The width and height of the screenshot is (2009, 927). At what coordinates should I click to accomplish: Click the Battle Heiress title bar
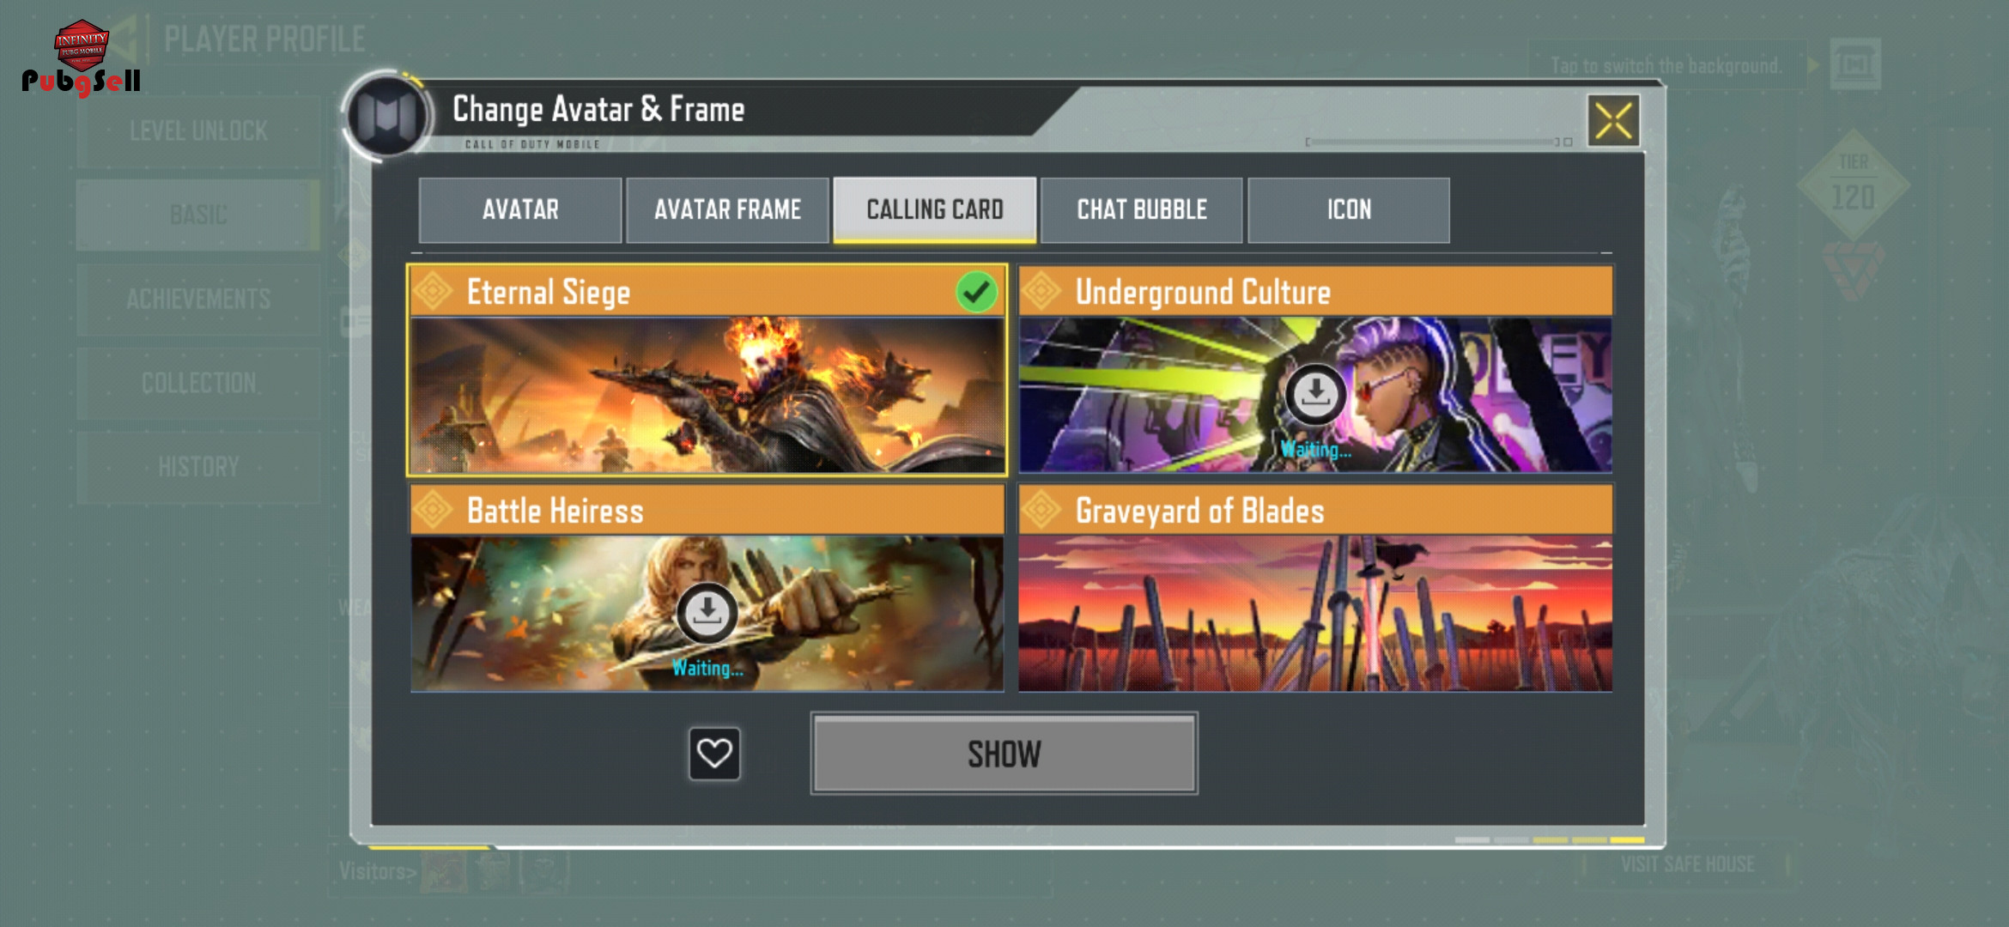point(707,511)
